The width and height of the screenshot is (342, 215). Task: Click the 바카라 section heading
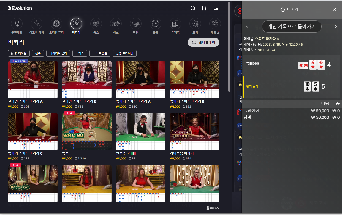tap(16, 42)
